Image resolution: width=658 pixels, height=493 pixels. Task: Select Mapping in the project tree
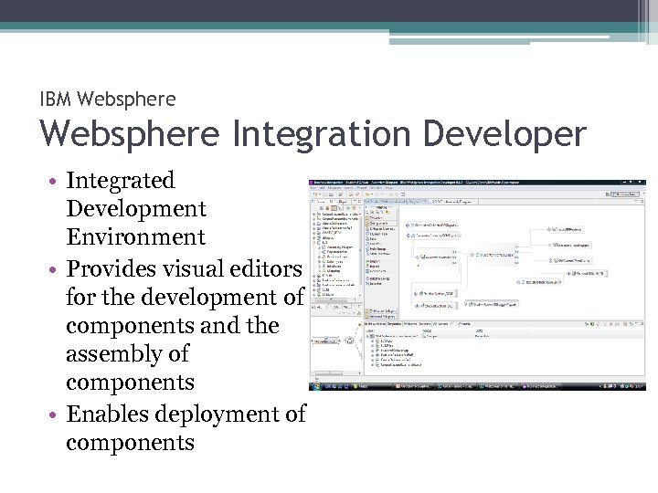334,271
